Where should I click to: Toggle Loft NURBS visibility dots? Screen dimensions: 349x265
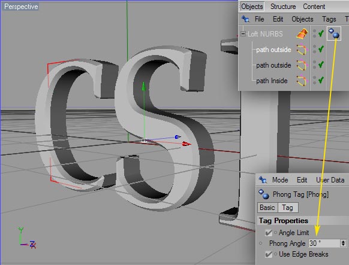click(314, 33)
